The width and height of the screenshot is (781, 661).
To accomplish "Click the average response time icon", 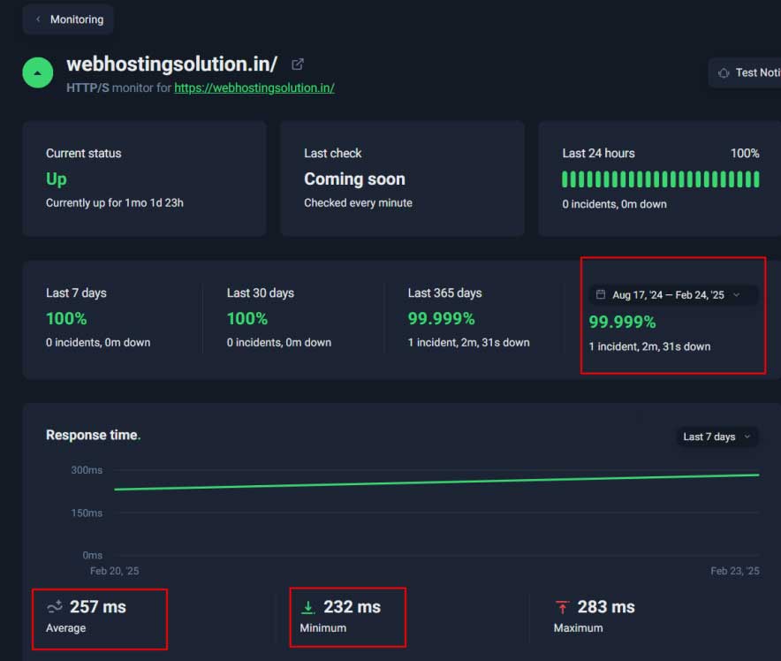I will 55,607.
